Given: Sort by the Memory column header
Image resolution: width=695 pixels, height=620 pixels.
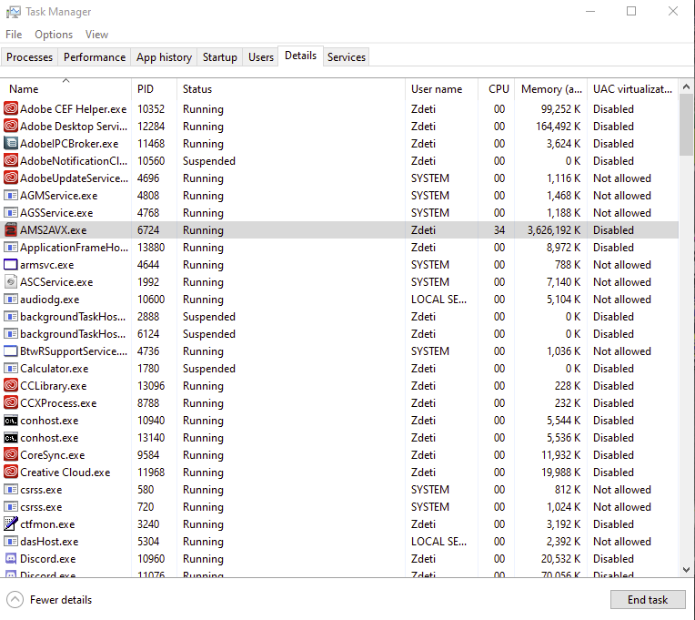Looking at the screenshot, I should 551,88.
